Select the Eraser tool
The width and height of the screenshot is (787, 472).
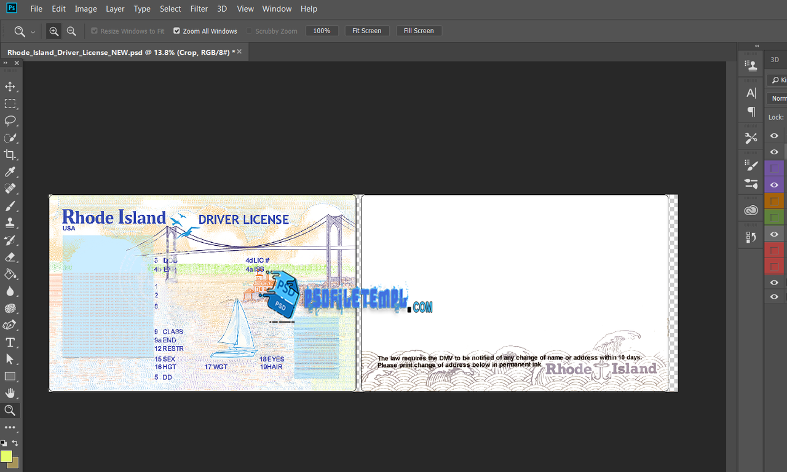click(x=10, y=257)
